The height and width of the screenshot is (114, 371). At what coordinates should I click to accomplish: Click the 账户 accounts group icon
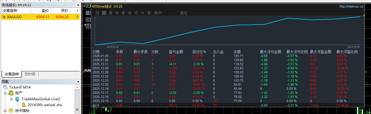coord(11,93)
